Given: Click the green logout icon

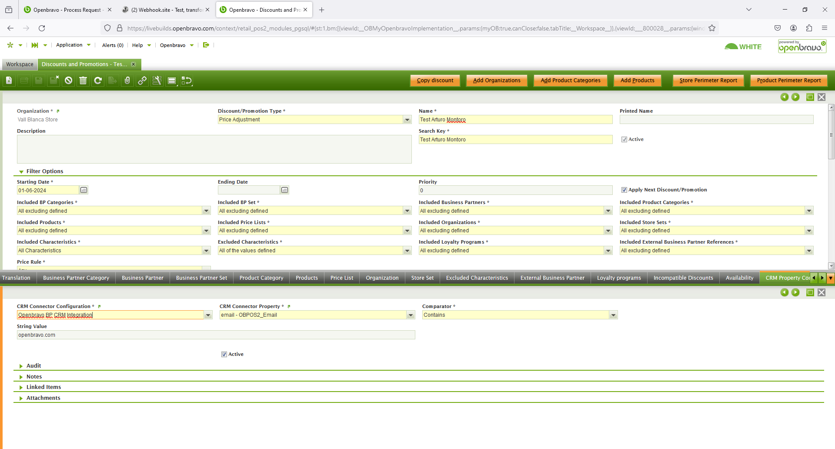Looking at the screenshot, I should pyautogui.click(x=206, y=45).
